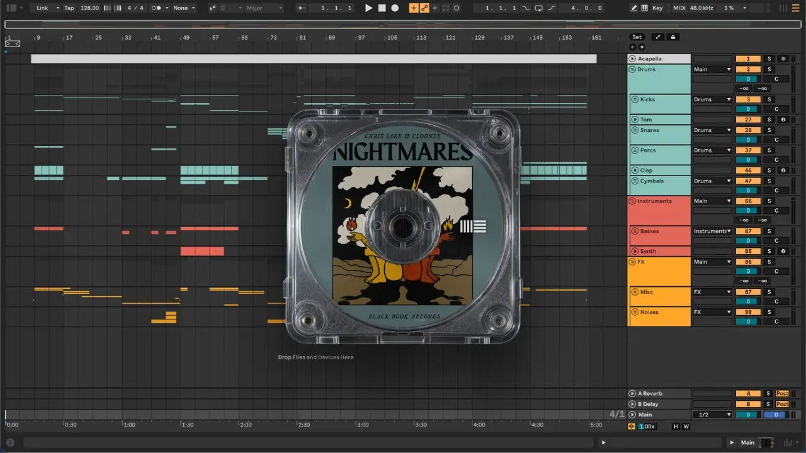806x453 pixels.
Task: Toggle Computer MIDI Keyboard icon
Action: click(x=644, y=8)
